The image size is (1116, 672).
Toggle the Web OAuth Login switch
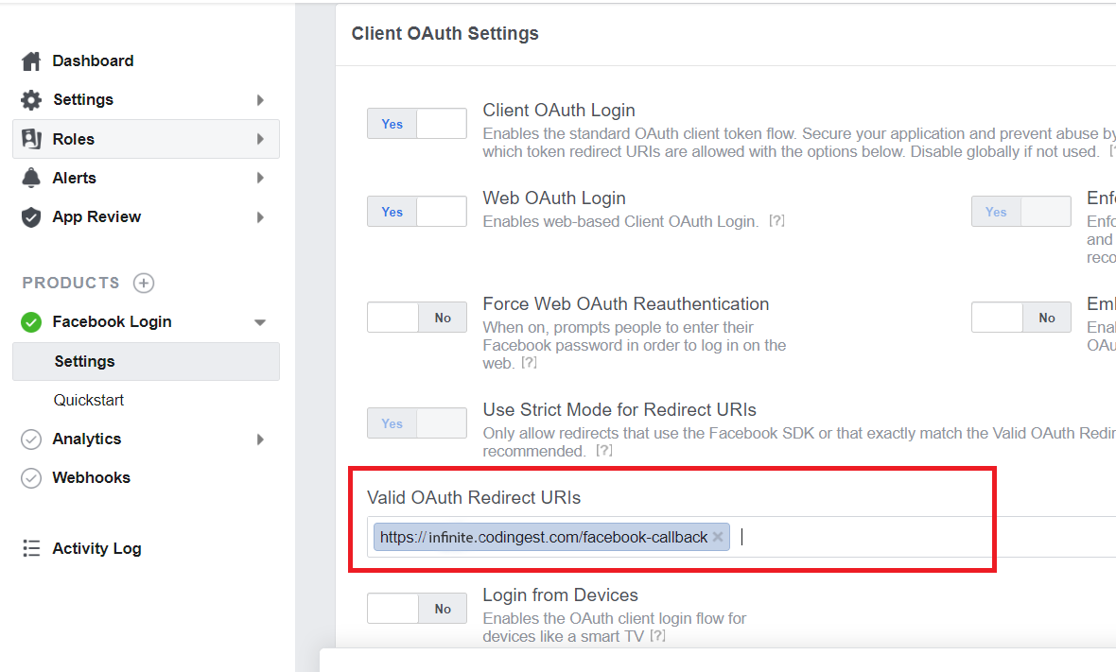click(x=416, y=212)
